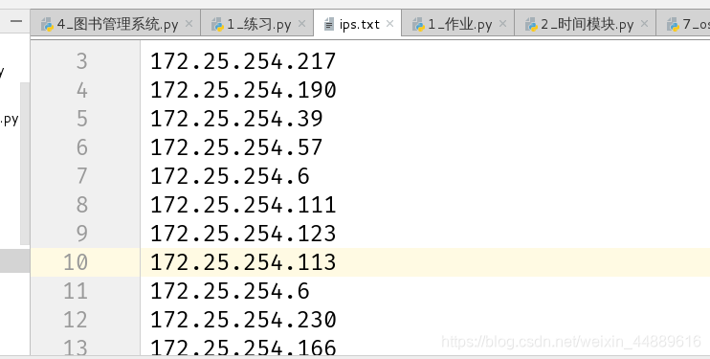Close the ips.txt tab
Image resolution: width=710 pixels, height=359 pixels.
pos(389,24)
